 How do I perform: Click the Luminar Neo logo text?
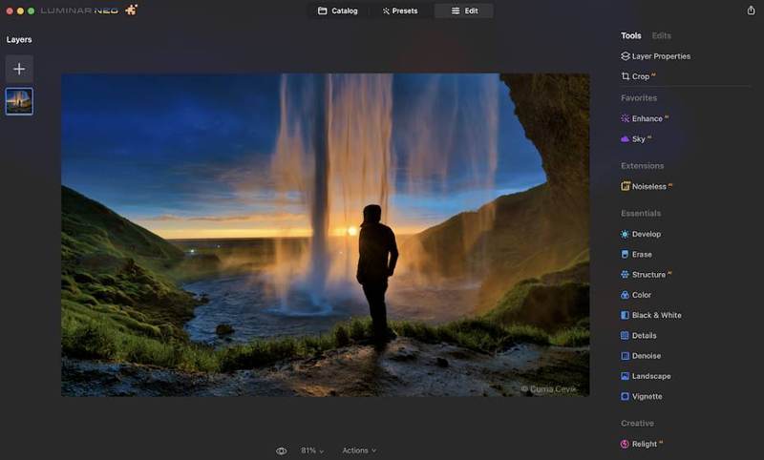tap(79, 10)
